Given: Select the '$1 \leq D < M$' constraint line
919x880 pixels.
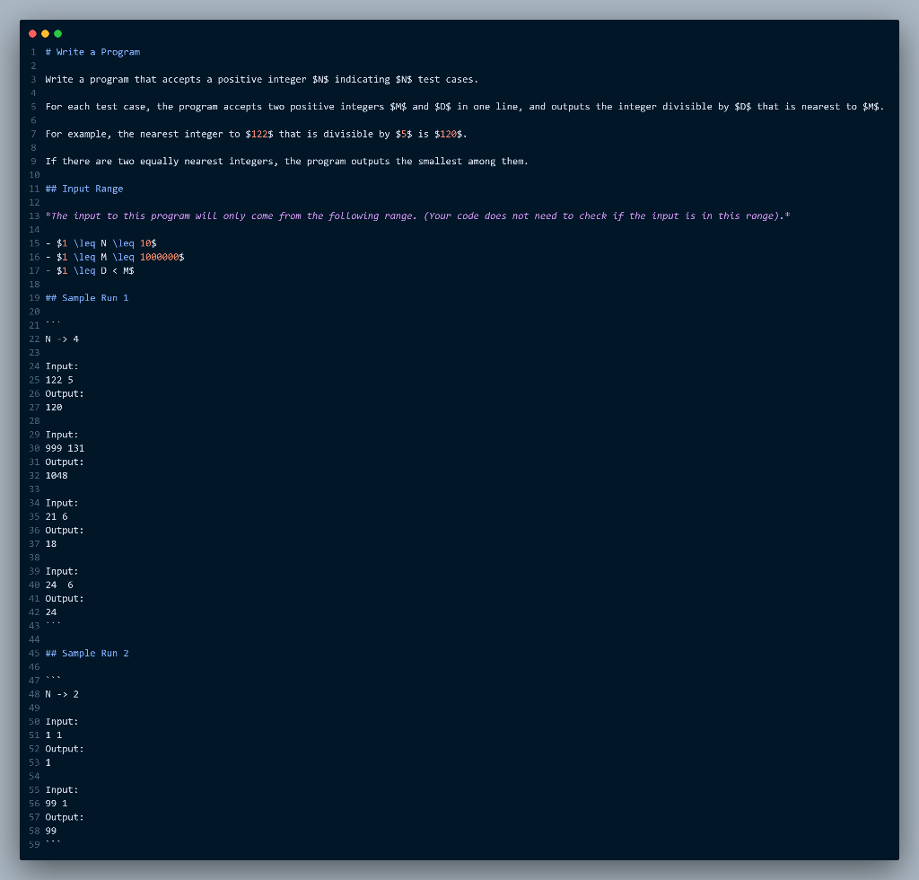Looking at the screenshot, I should [90, 270].
